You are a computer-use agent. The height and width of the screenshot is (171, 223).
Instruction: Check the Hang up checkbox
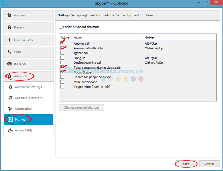tap(62, 58)
